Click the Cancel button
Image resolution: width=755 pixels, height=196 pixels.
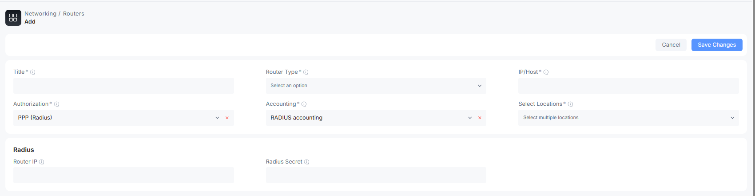click(671, 45)
